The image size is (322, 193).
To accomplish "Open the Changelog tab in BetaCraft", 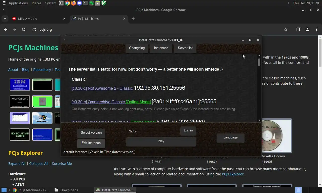I will [137, 48].
